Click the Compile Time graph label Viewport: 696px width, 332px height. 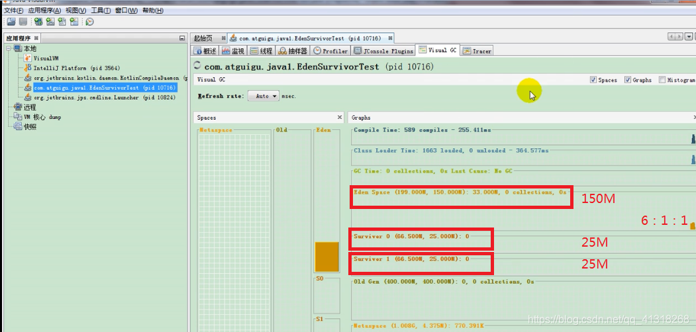click(422, 130)
